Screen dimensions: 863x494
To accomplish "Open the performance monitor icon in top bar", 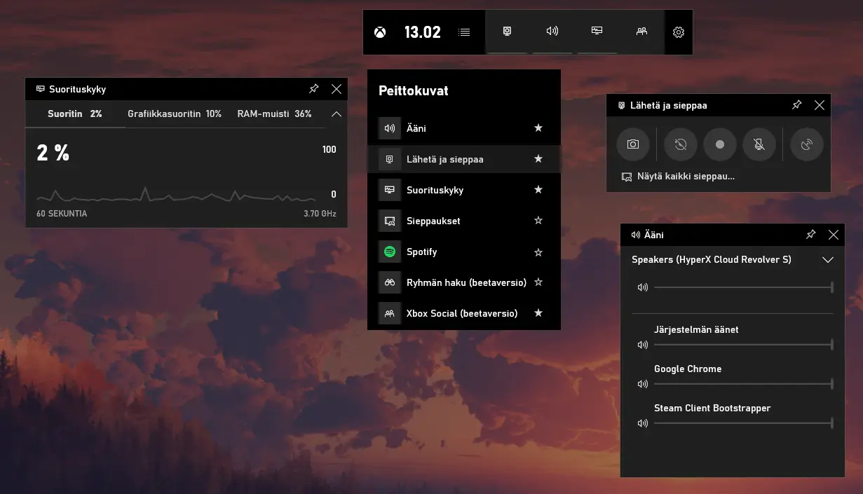I will tap(597, 32).
